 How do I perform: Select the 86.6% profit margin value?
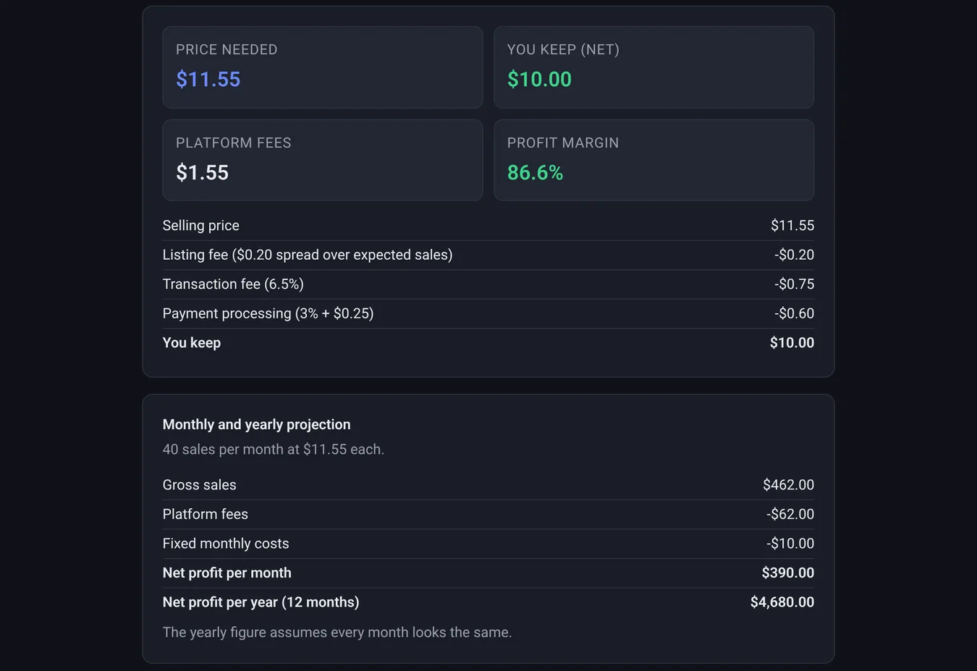[535, 172]
